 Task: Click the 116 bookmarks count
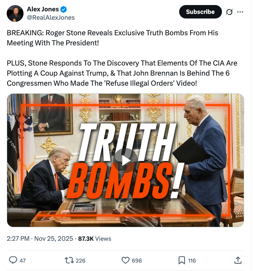(x=192, y=261)
